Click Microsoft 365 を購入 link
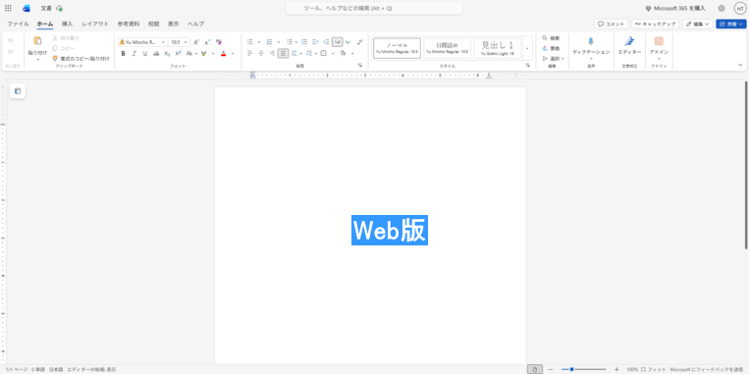 tap(675, 8)
